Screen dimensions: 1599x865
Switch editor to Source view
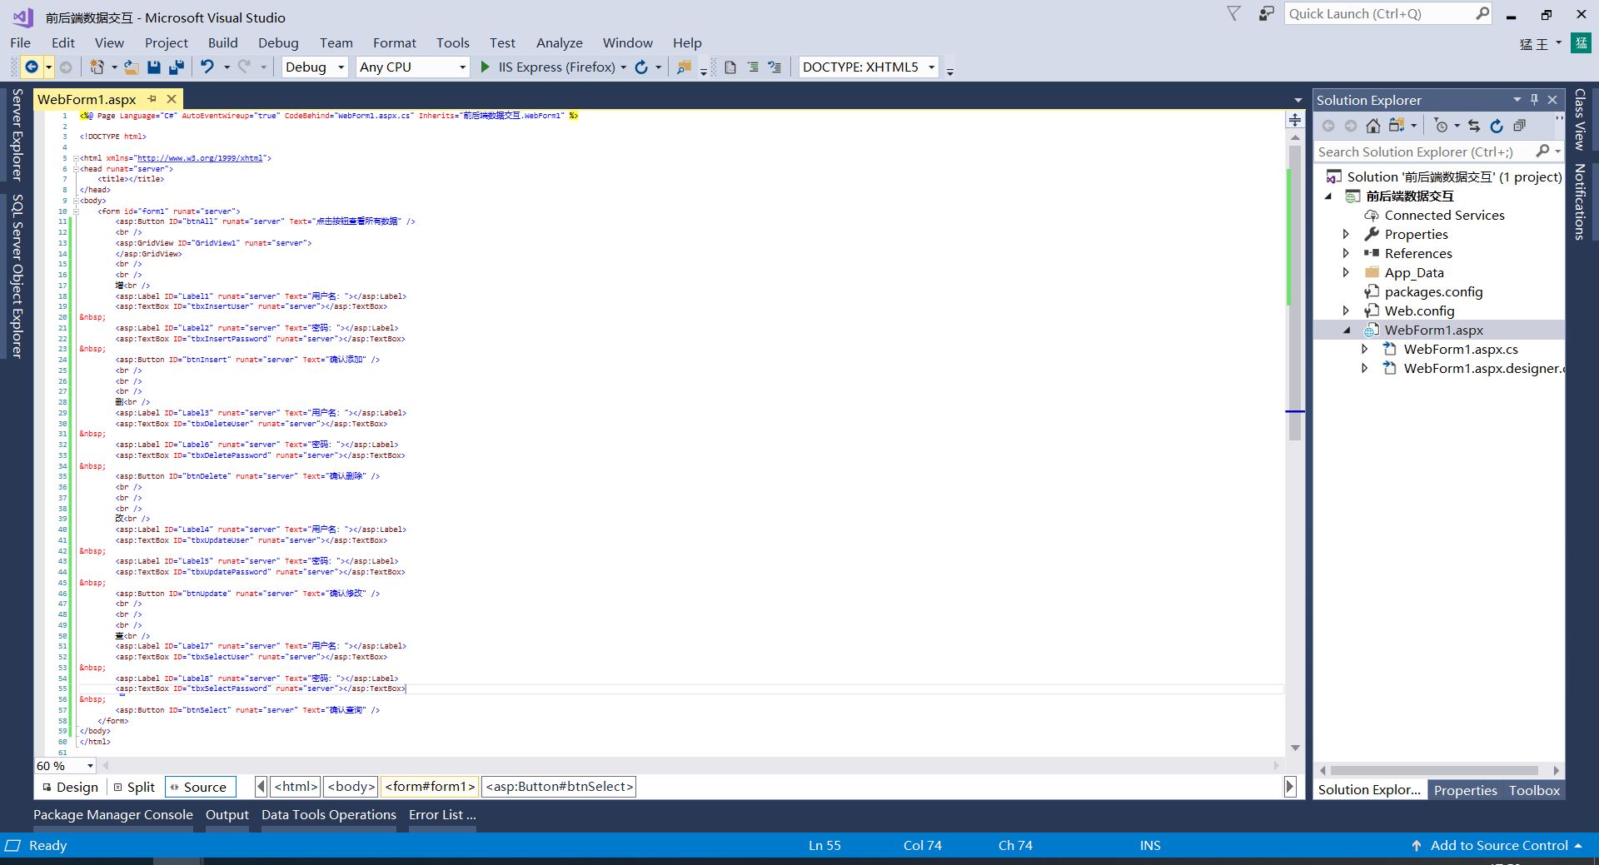pos(201,787)
